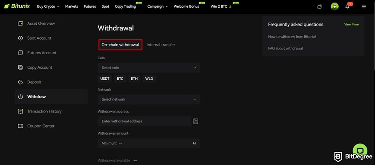
Task: Focus the withdrawal amount input field
Action: point(149,143)
